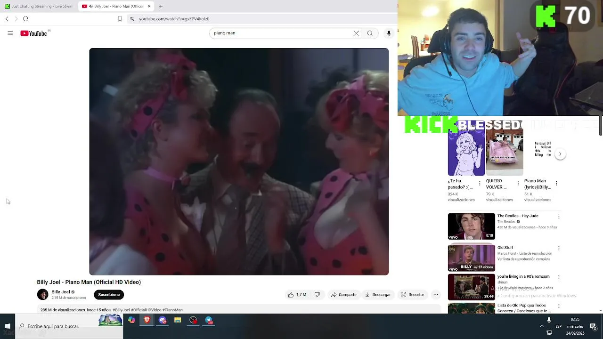Image resolution: width=603 pixels, height=339 pixels.
Task: Open OBS Studio from the taskbar
Action: tap(193, 320)
